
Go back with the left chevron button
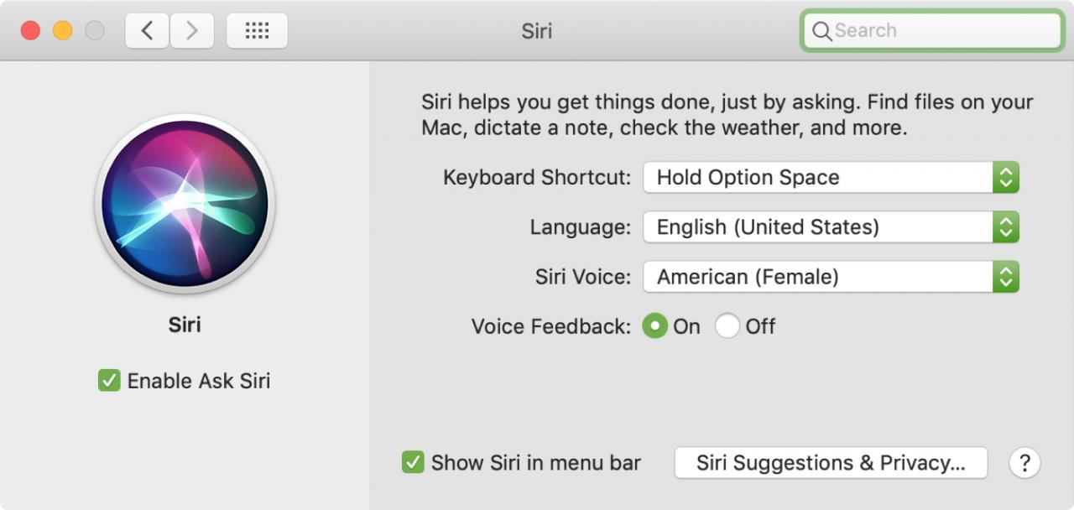pos(147,31)
